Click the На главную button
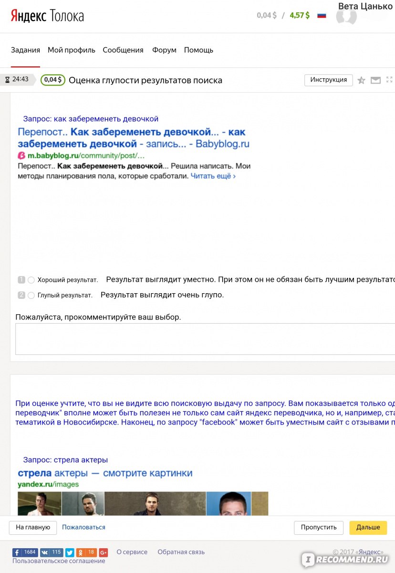Screen dimensions: 395x573 (x=33, y=528)
